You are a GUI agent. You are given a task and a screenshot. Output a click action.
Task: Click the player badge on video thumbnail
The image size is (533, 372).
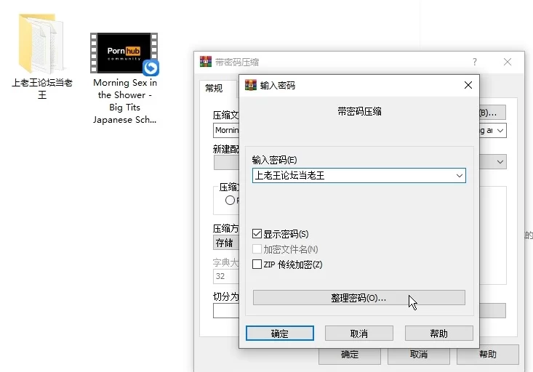151,68
